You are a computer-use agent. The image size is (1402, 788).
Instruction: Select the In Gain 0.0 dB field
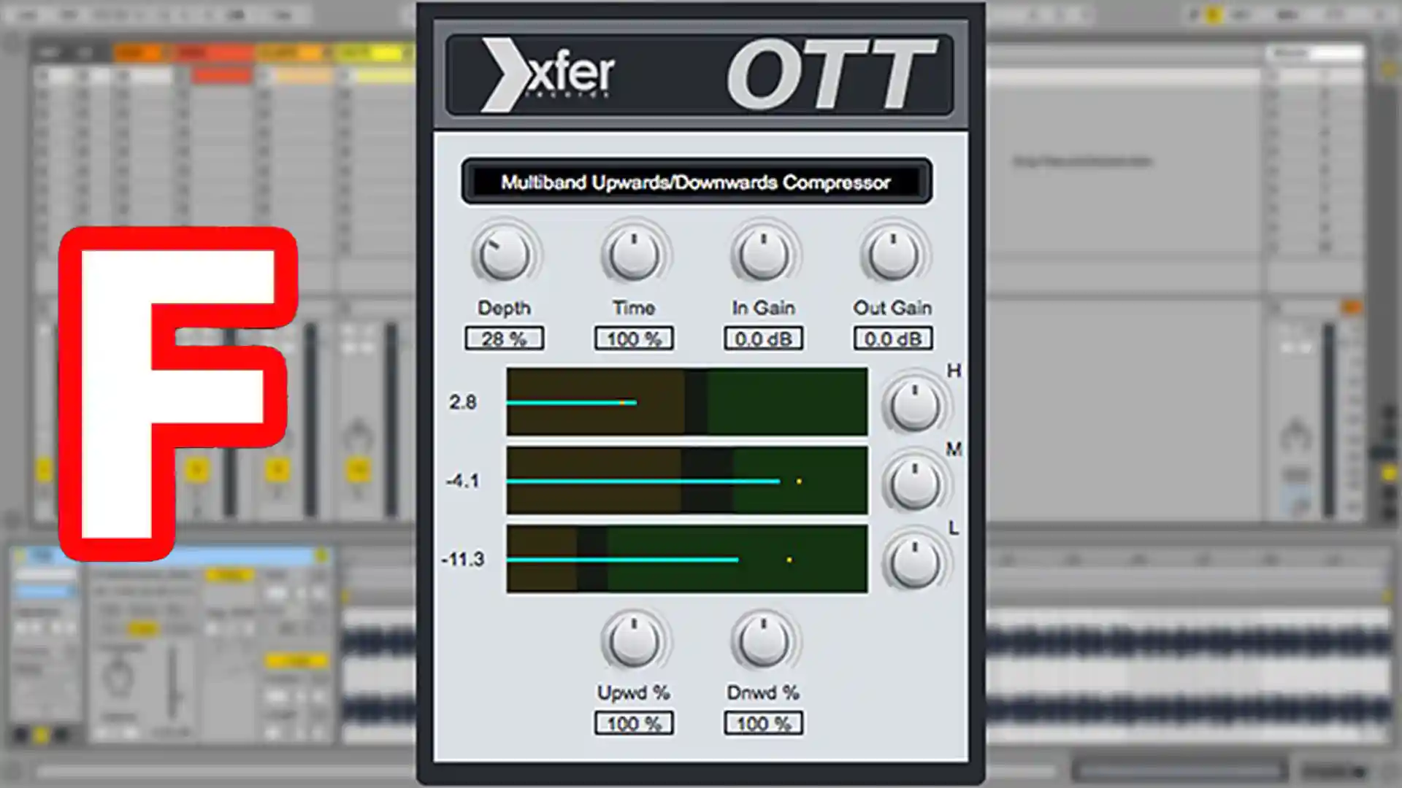(763, 339)
